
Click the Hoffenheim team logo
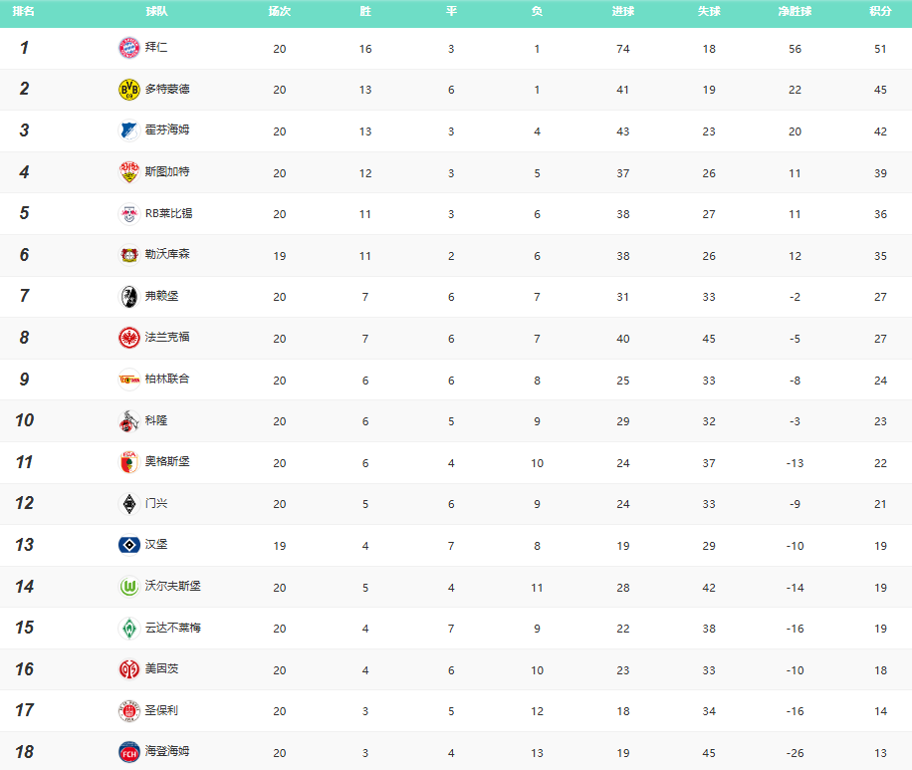(x=129, y=130)
